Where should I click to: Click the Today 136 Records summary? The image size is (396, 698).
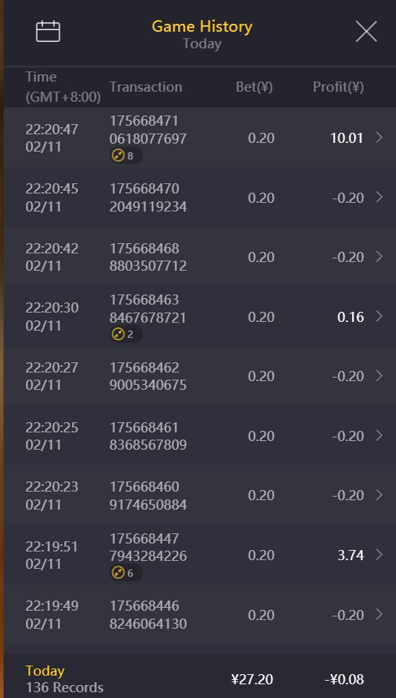[64, 679]
